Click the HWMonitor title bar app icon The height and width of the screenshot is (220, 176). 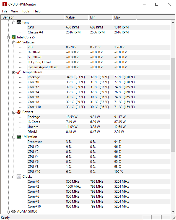coord(5,4)
